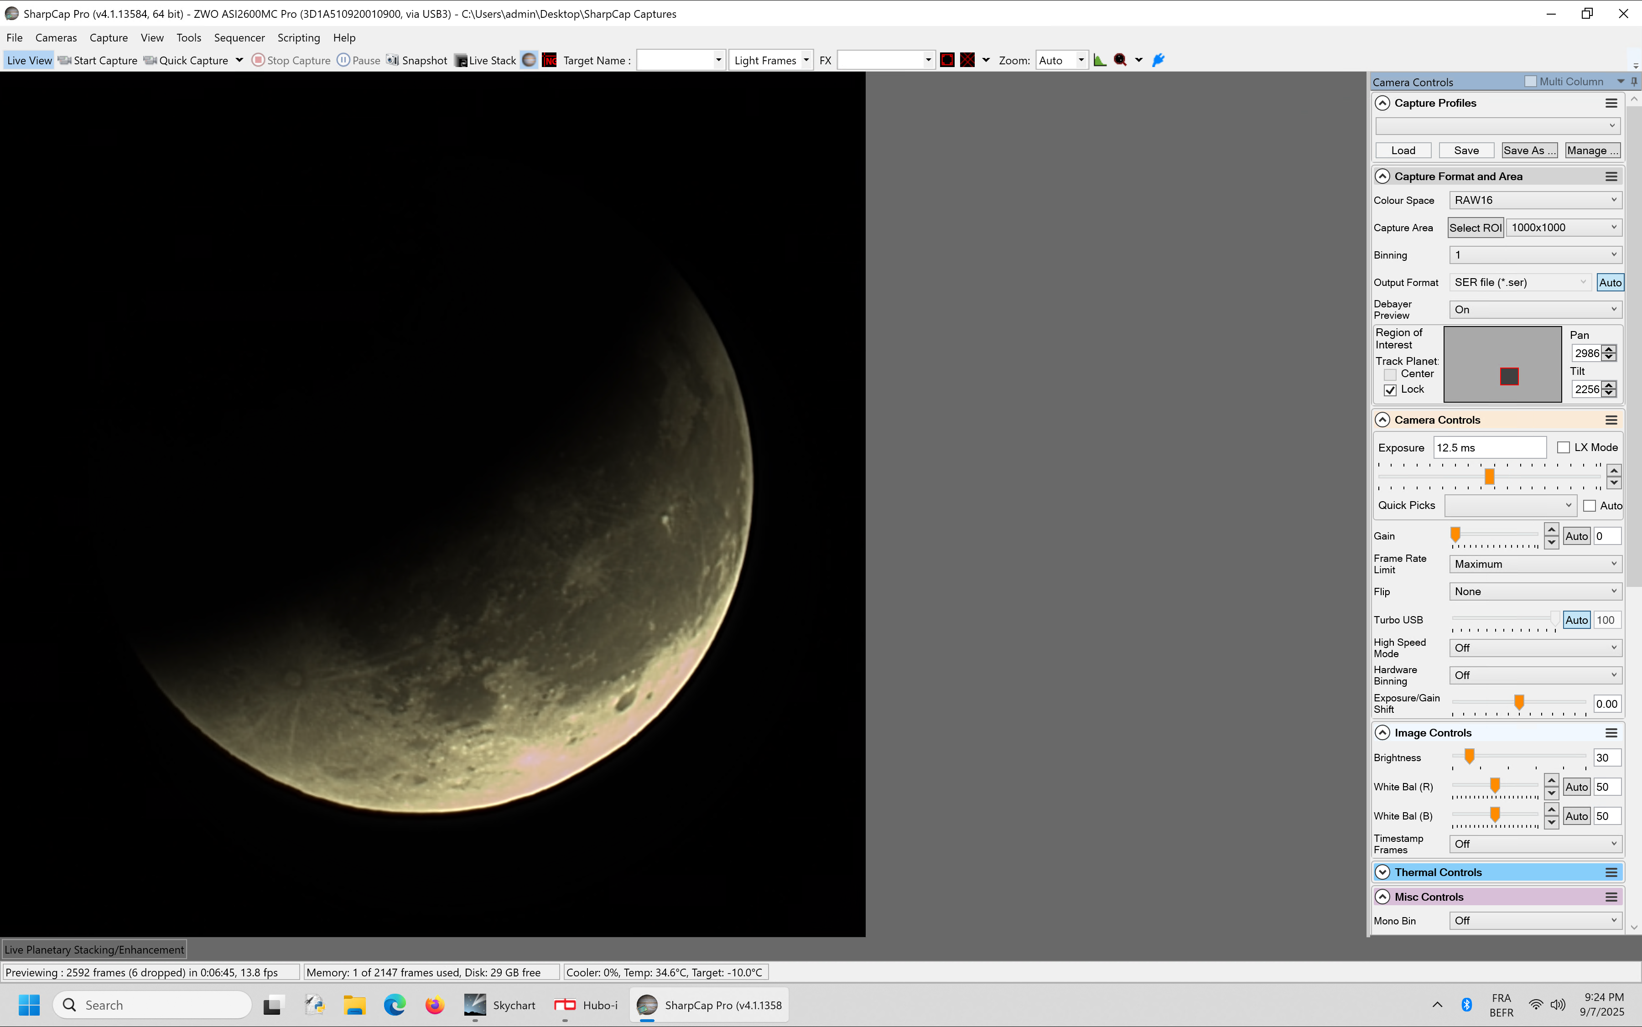Enable the Multi Column checkbox
This screenshot has height=1027, width=1642.
click(1531, 82)
